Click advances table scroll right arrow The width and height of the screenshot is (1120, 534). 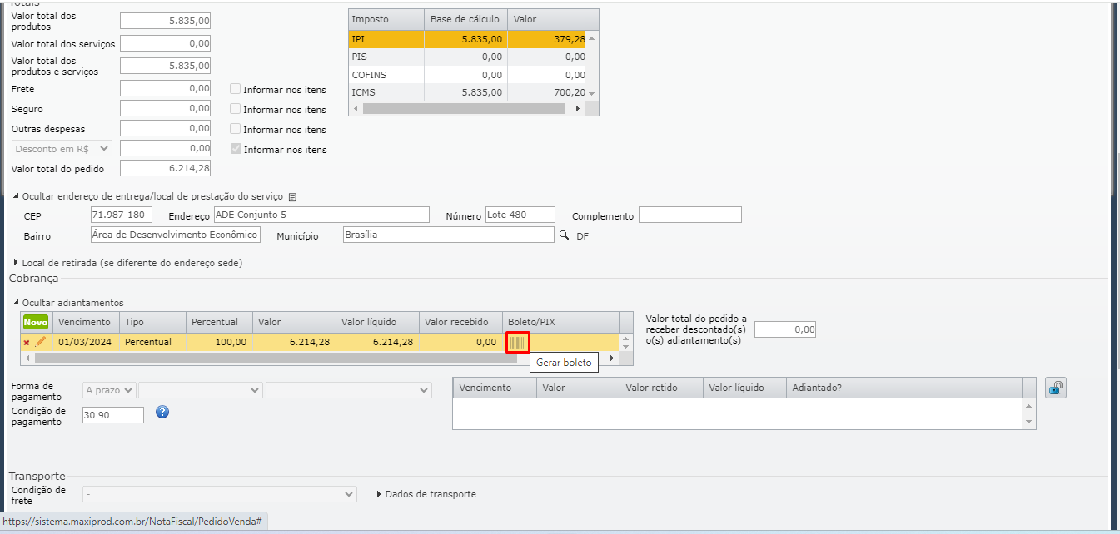(x=612, y=358)
